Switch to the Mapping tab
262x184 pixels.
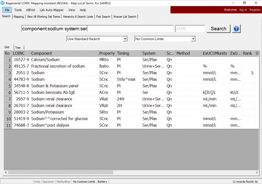[x=19, y=17]
